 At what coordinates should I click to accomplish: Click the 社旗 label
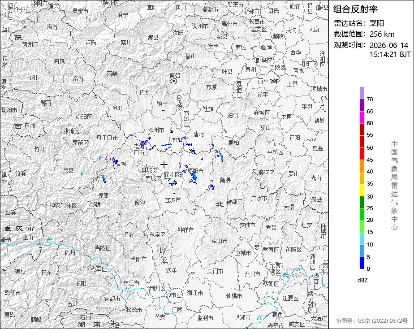(x=208, y=108)
